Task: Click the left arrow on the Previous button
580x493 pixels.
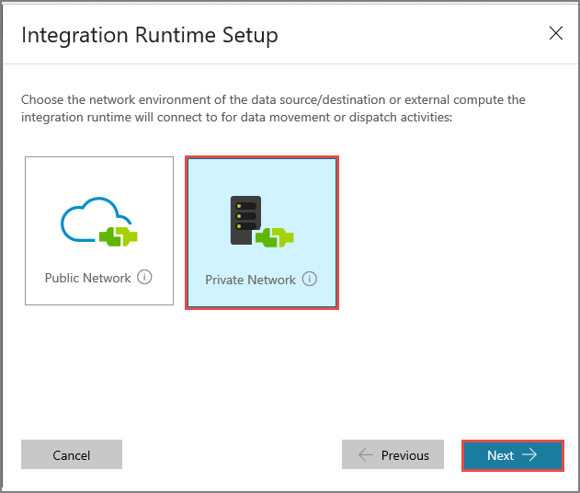Action: click(x=366, y=455)
